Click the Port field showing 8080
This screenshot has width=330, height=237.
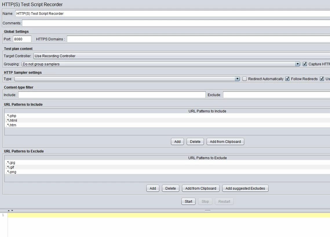22,39
